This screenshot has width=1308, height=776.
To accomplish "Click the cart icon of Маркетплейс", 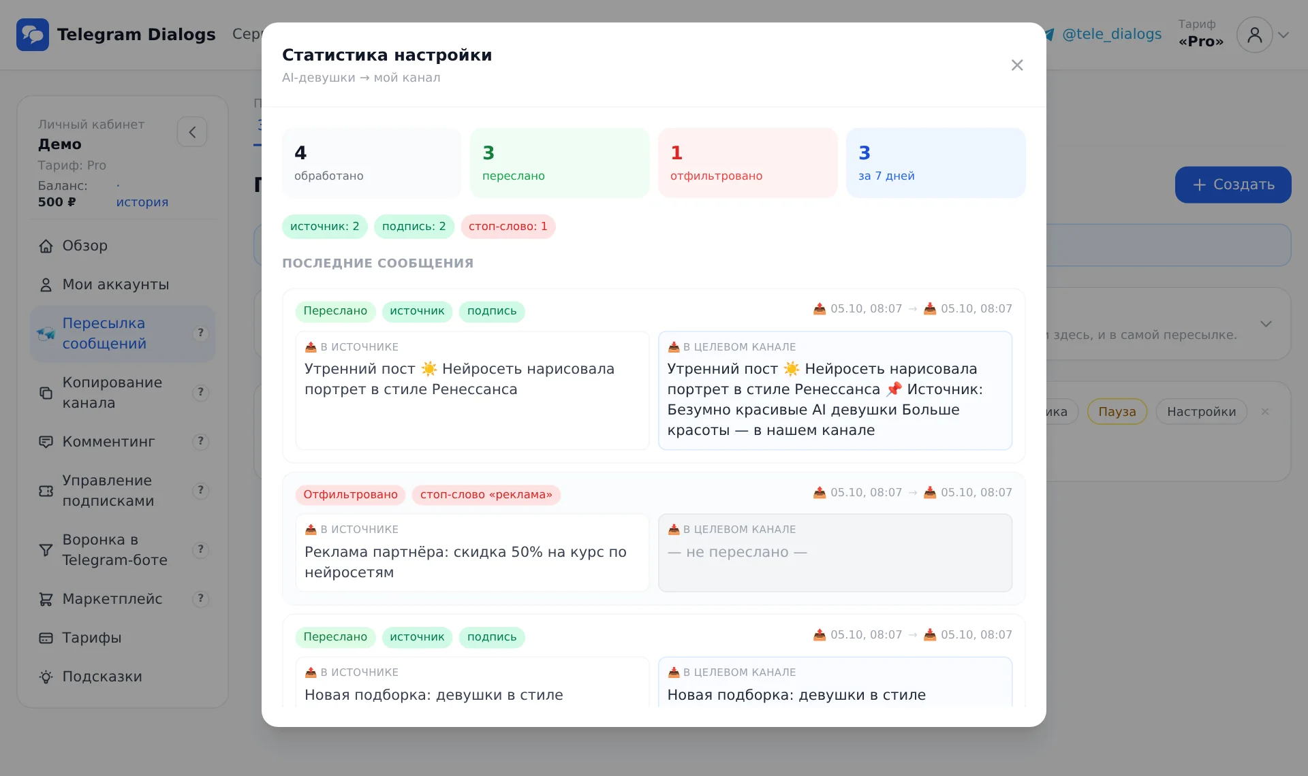I will pos(46,599).
